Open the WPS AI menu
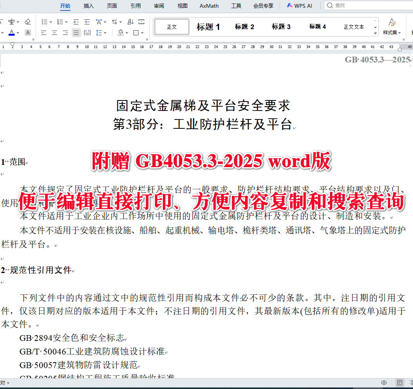 (x=299, y=6)
